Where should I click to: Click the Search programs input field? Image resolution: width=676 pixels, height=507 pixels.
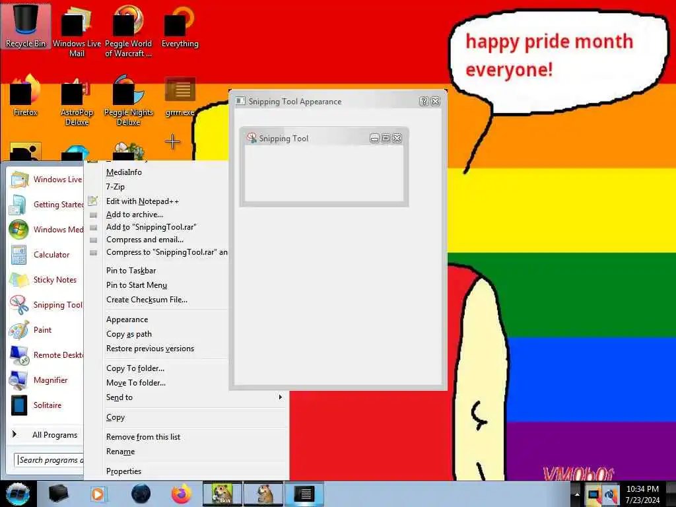(x=49, y=460)
